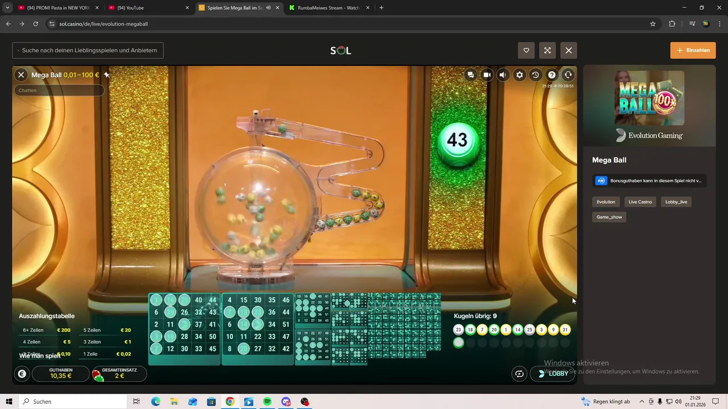Click the bonus balance info notice
Viewport: 728px width, 409px height.
point(650,181)
